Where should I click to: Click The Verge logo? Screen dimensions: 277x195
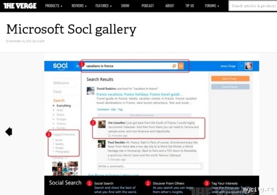click(x=20, y=6)
